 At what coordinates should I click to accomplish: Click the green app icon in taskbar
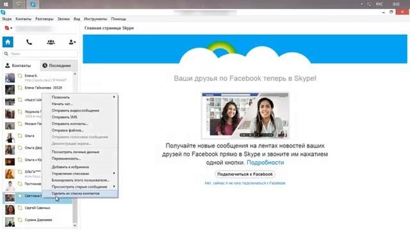click(x=19, y=4)
